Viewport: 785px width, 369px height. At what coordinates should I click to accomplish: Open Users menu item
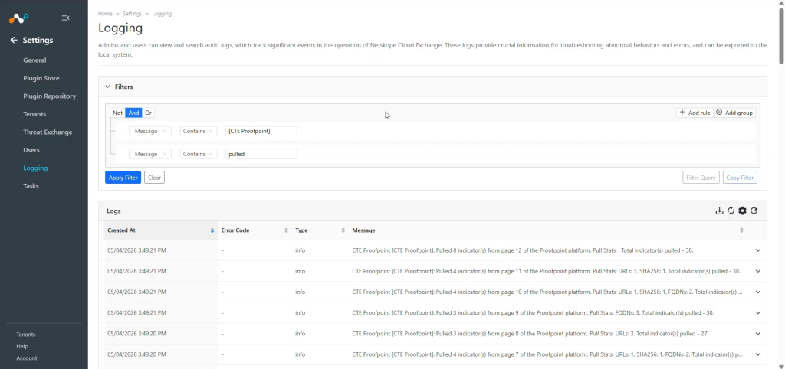pos(31,150)
